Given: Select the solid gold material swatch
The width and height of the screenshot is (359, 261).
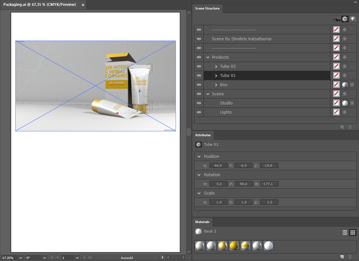Looking at the screenshot, I should pyautogui.click(x=234, y=246).
